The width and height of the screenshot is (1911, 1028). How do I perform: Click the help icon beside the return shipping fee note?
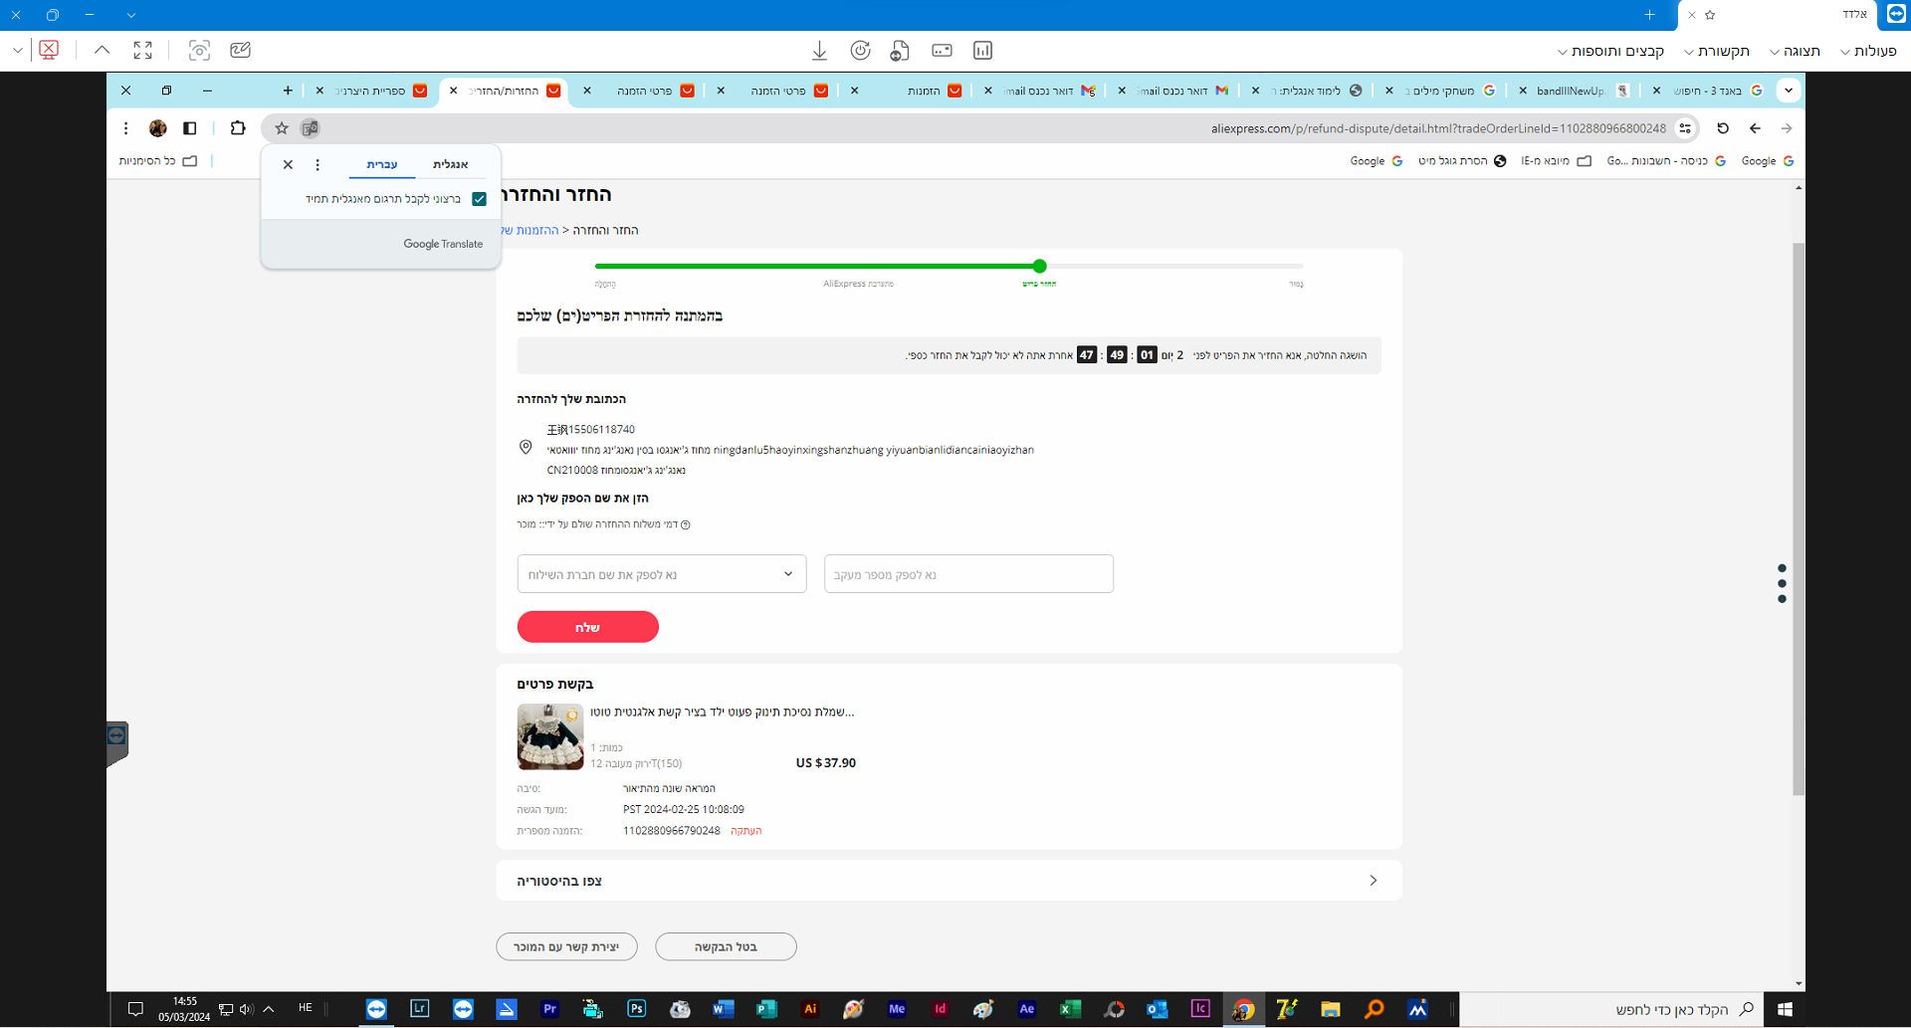[685, 524]
